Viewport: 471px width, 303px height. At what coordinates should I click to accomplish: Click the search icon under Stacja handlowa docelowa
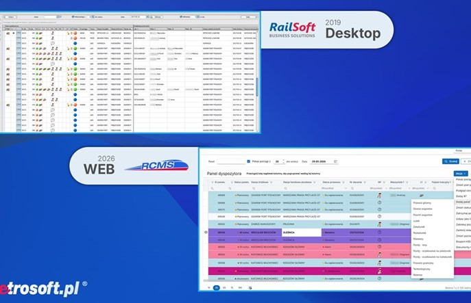pos(285,189)
